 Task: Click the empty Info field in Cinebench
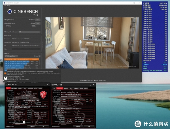click(x=26, y=49)
